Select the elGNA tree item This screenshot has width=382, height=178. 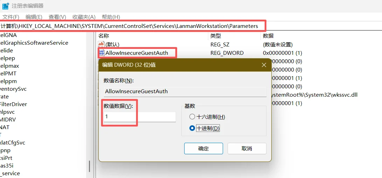[x=8, y=35]
